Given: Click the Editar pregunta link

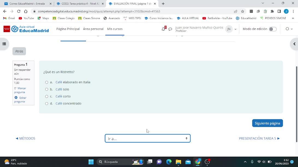Looking at the screenshot, I should [x=20, y=100].
